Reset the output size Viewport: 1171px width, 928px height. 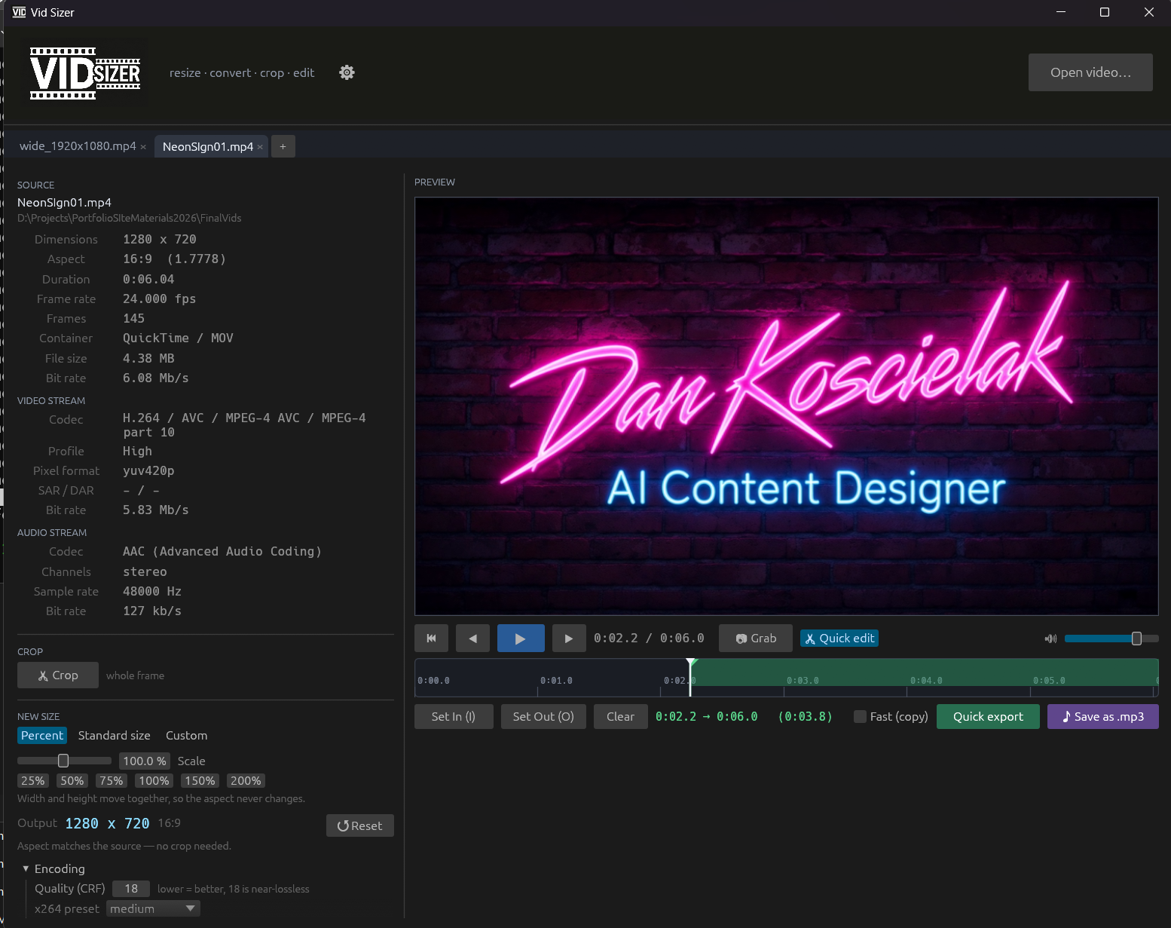[x=360, y=825]
